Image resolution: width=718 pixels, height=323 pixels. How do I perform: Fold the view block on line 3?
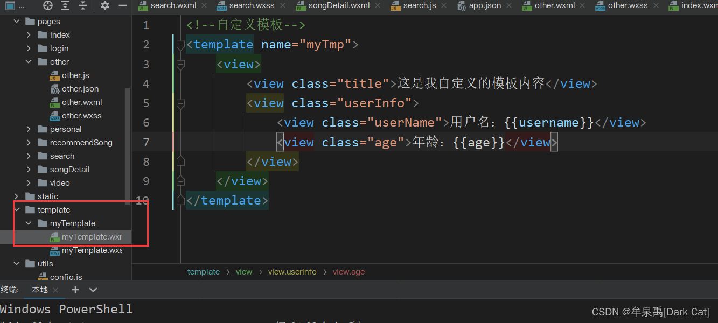tap(180, 65)
